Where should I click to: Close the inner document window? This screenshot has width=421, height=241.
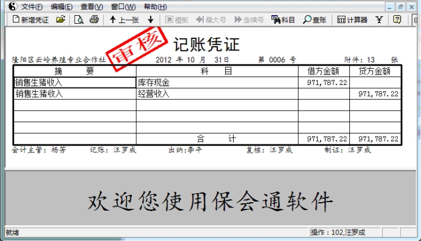[411, 7]
